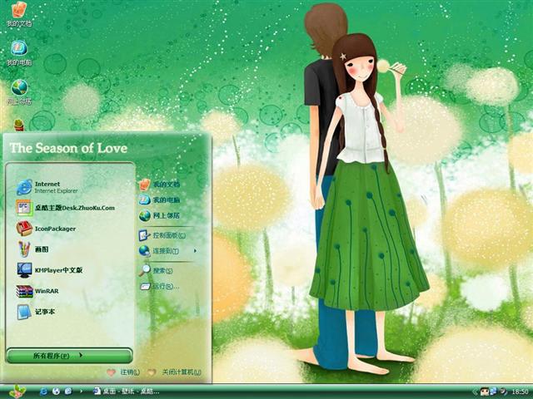Click Turn Off Computer (关闭计算机) button
Image resolution: width=533 pixels, height=399 pixels.
174,372
